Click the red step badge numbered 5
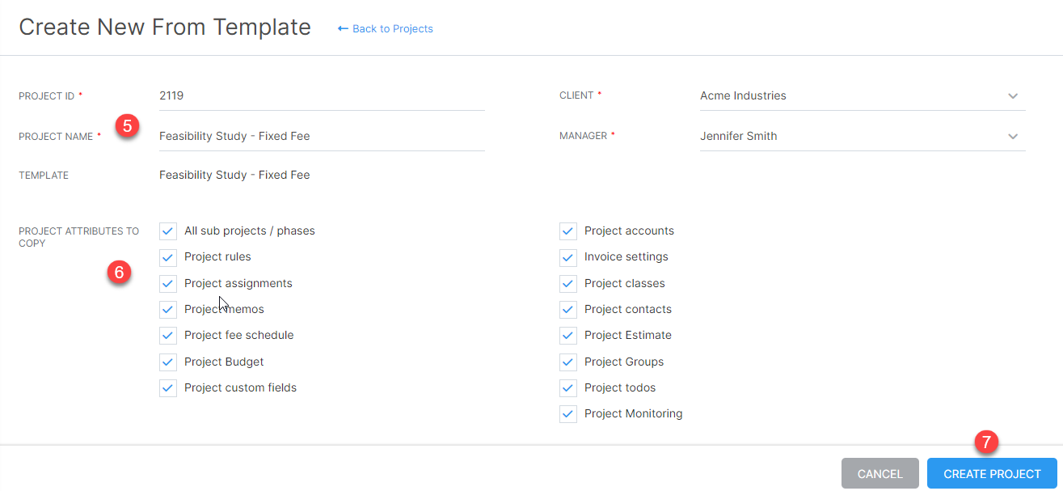Image resolution: width=1063 pixels, height=491 pixels. (x=128, y=126)
